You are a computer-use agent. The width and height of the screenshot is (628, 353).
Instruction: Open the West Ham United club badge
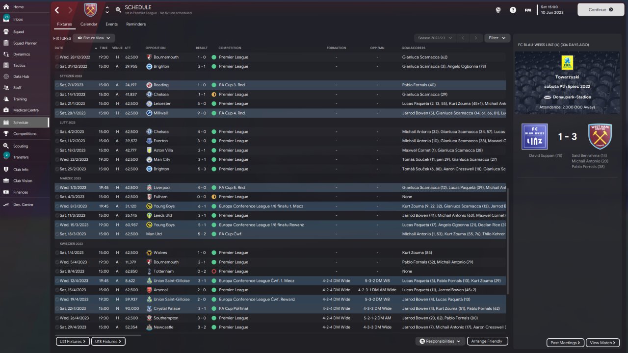(91, 10)
